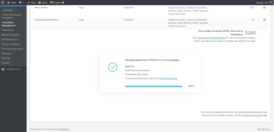Go to Translations in sidebar
The width and height of the screenshot is (274, 132).
point(8,30)
